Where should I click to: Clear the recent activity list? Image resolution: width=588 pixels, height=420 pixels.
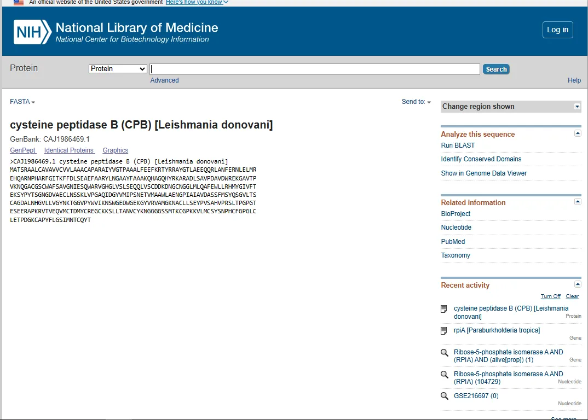click(572, 296)
